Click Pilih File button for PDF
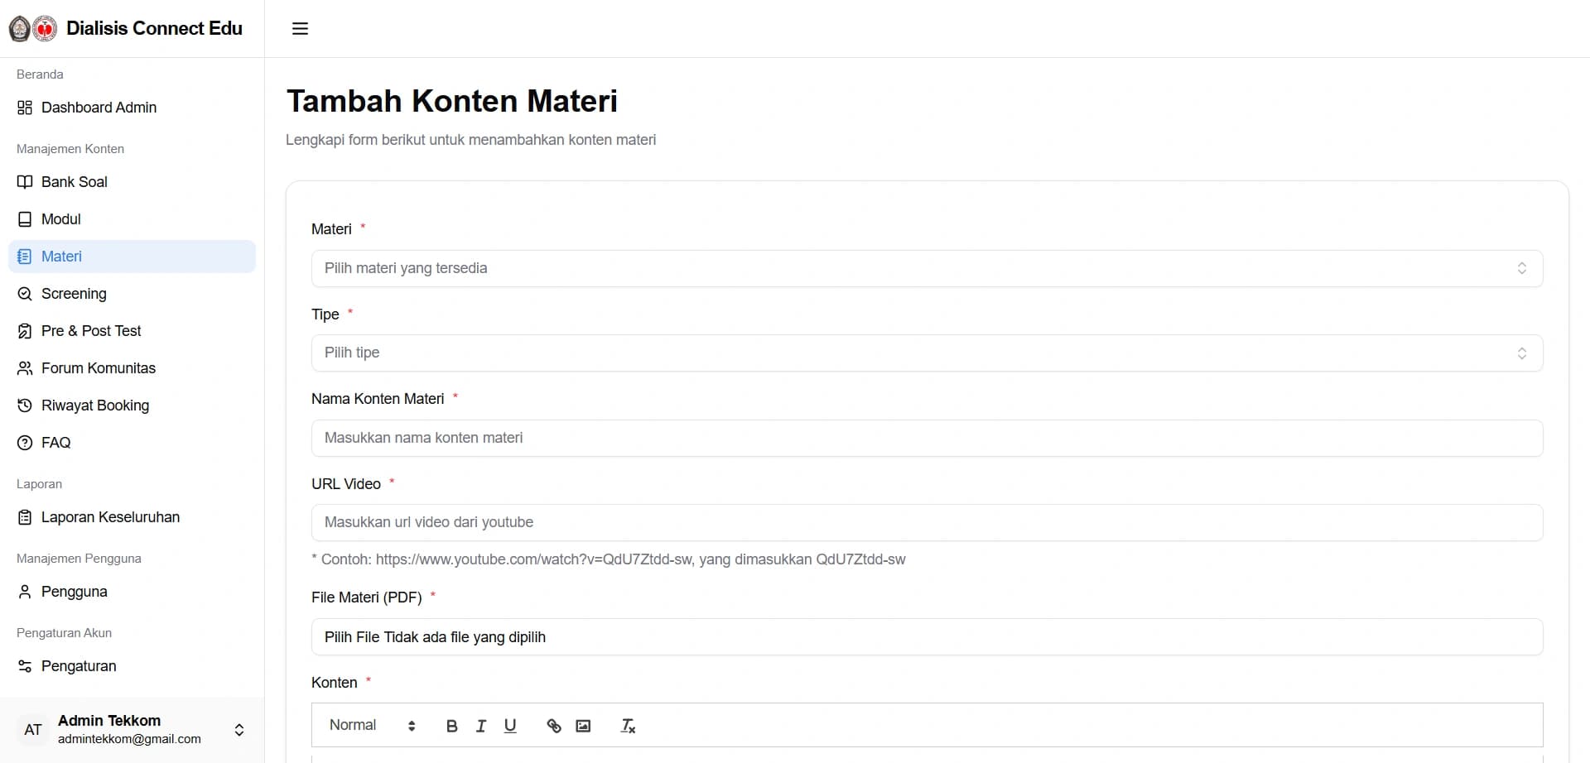 (351, 637)
